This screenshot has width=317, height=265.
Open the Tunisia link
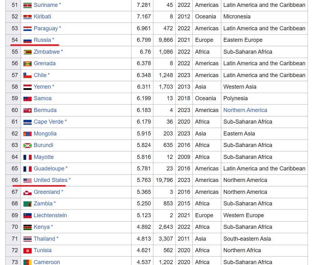click(x=43, y=250)
